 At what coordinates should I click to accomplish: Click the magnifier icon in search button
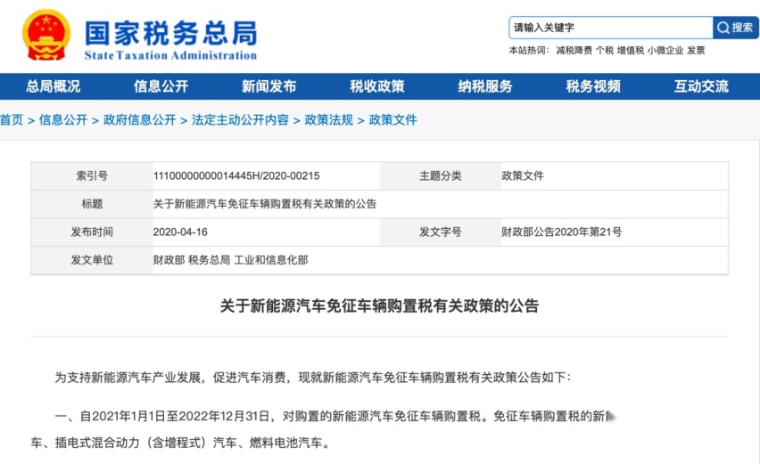723,28
